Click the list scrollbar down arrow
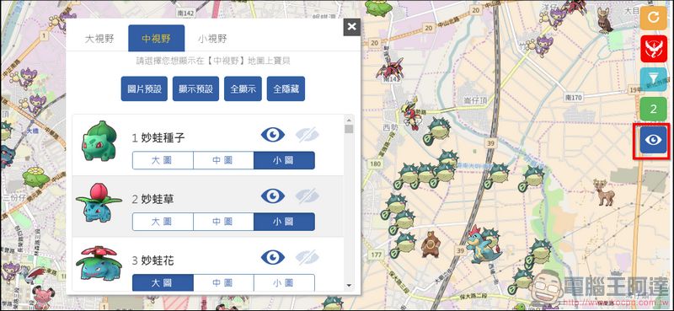The width and height of the screenshot is (674, 311). pos(349,285)
